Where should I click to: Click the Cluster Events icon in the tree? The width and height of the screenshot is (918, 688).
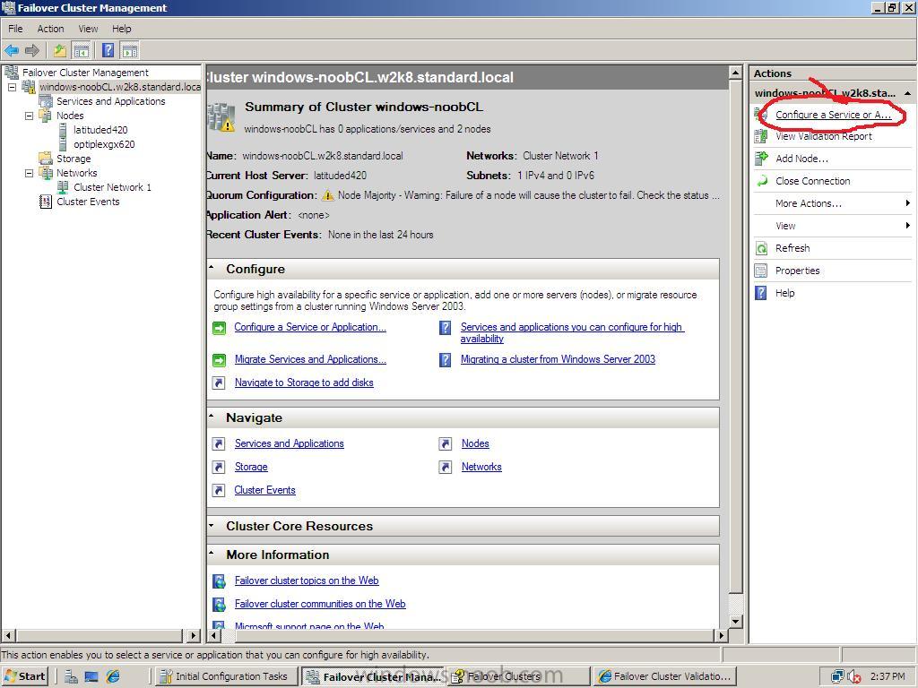click(x=45, y=202)
